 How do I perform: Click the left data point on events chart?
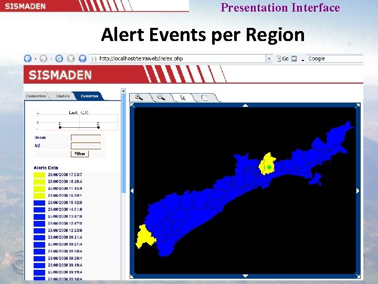click(x=60, y=127)
